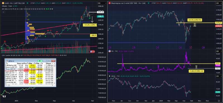
Task: Click the E-mini S&P 500 futures logo icon
Action: click(110, 3)
